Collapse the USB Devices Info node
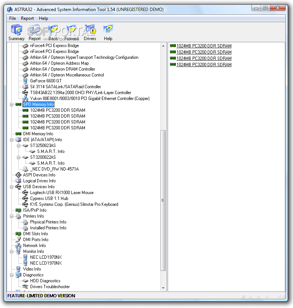 [12, 187]
